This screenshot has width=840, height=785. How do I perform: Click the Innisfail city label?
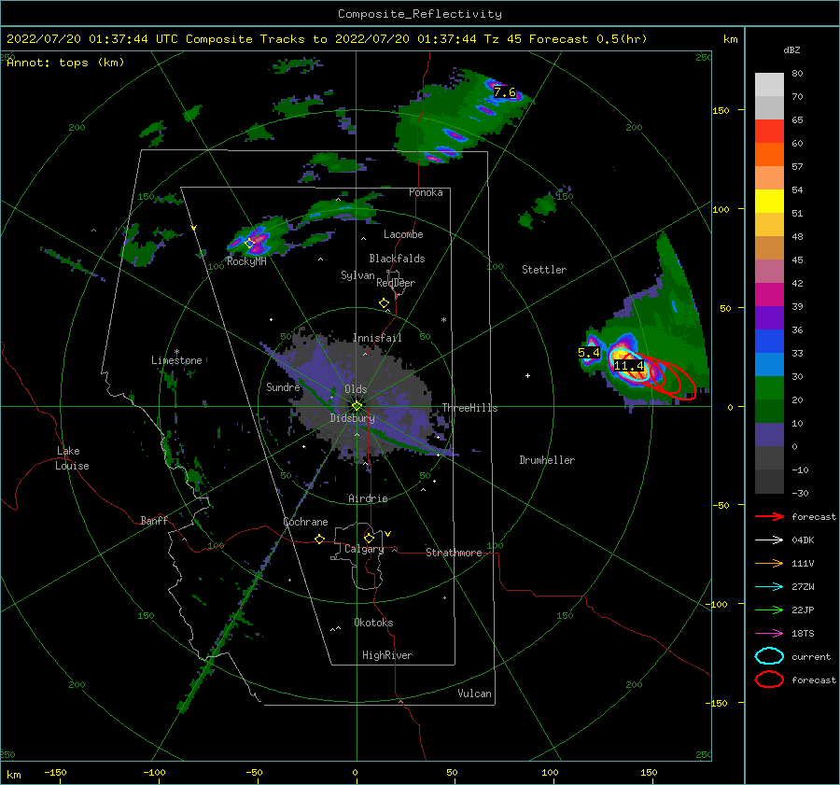[x=377, y=338]
